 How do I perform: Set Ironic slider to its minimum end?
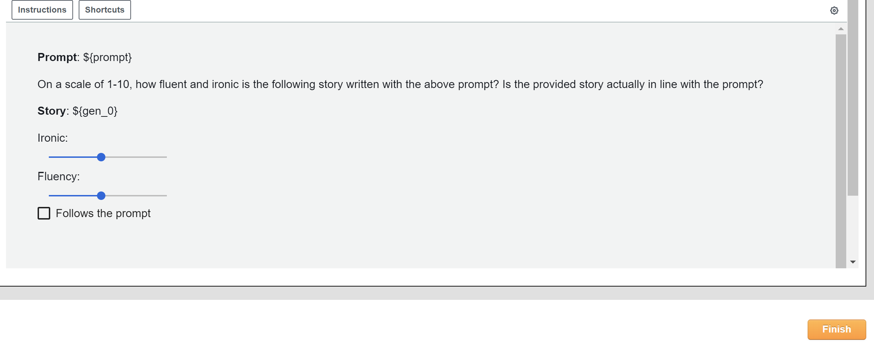click(x=50, y=157)
